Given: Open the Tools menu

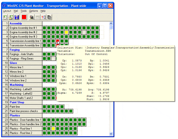Looking at the screenshot, I should (24, 11).
